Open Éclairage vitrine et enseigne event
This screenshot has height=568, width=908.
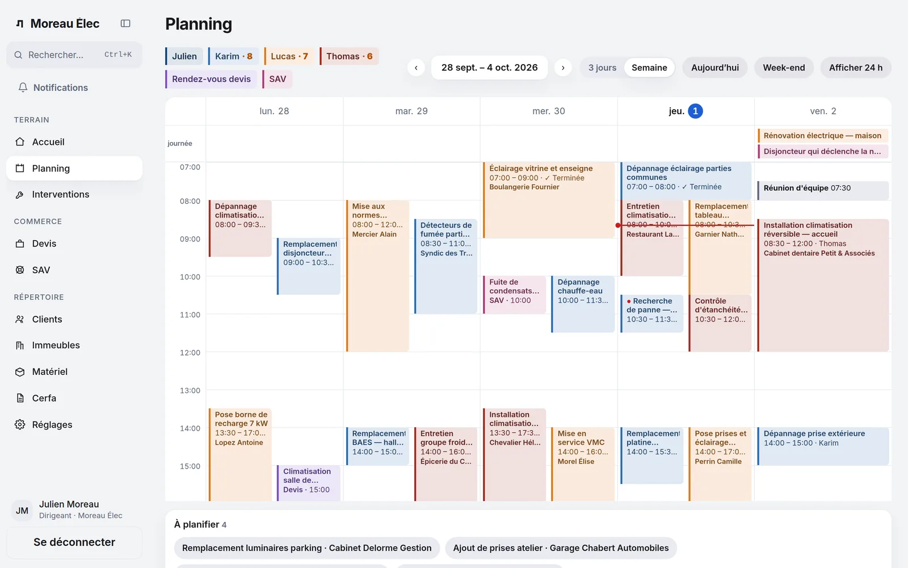tap(549, 200)
